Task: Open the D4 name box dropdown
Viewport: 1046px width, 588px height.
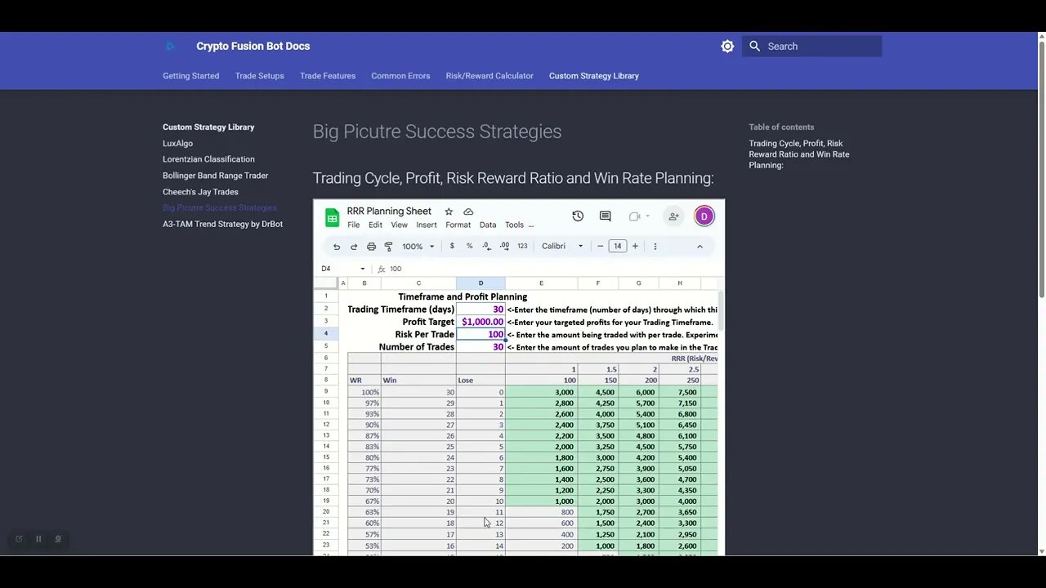Action: (x=363, y=269)
